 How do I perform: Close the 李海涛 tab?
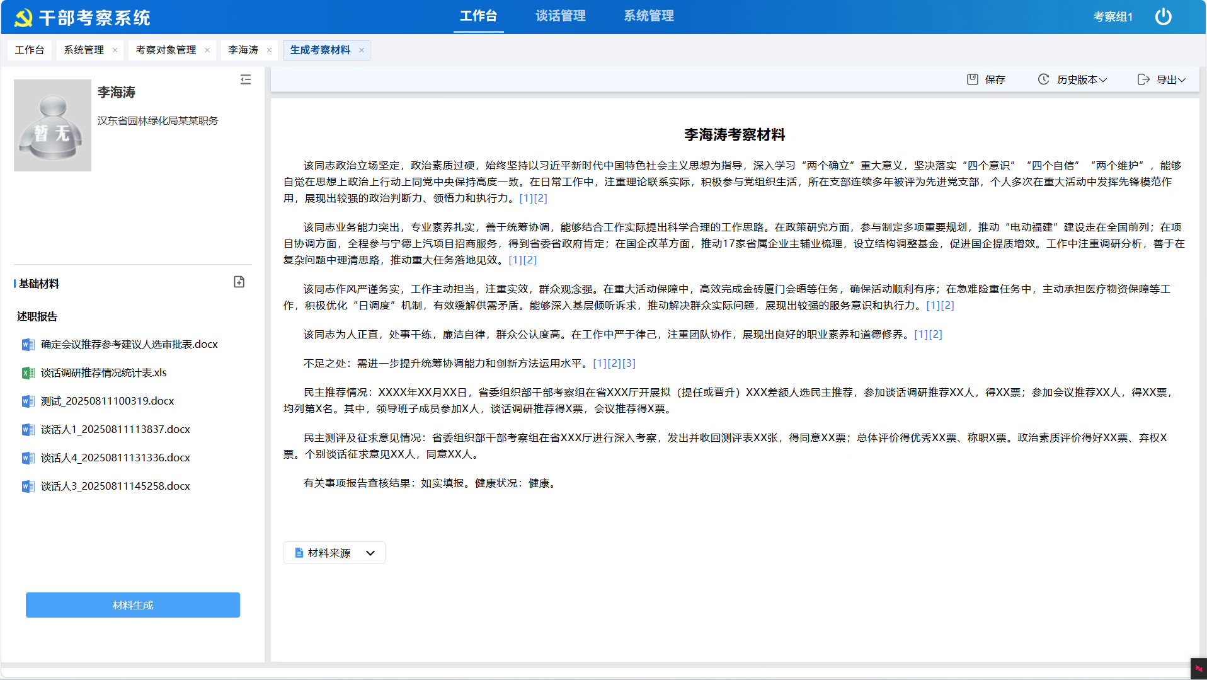pyautogui.click(x=269, y=50)
